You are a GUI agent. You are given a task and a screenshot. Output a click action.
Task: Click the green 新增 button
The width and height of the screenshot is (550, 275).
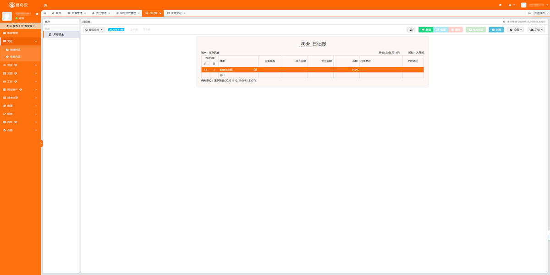[x=426, y=30]
